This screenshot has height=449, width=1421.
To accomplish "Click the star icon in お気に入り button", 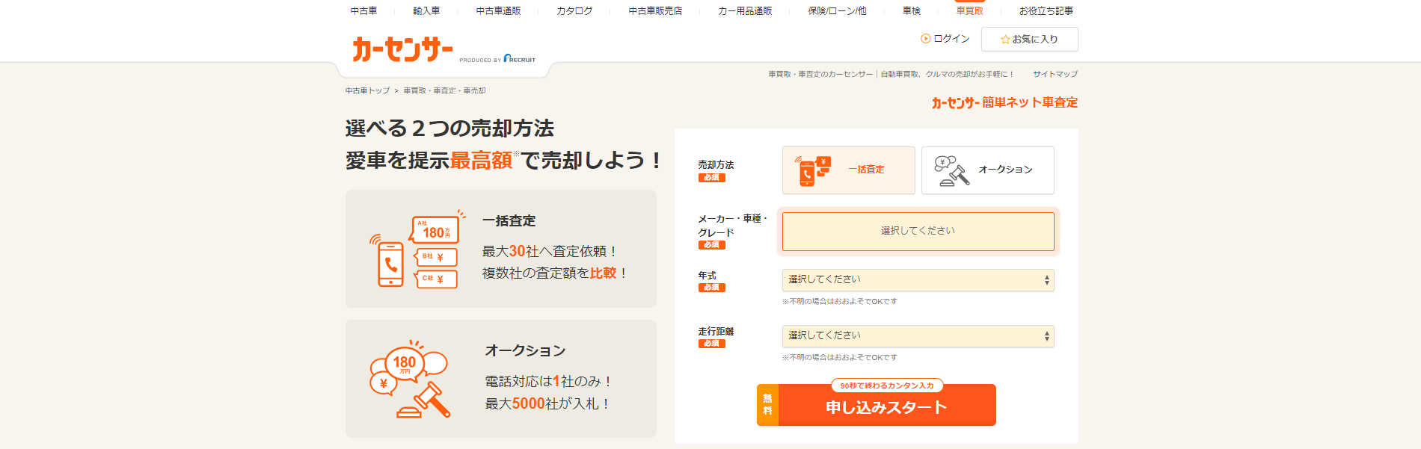I will tap(1005, 40).
